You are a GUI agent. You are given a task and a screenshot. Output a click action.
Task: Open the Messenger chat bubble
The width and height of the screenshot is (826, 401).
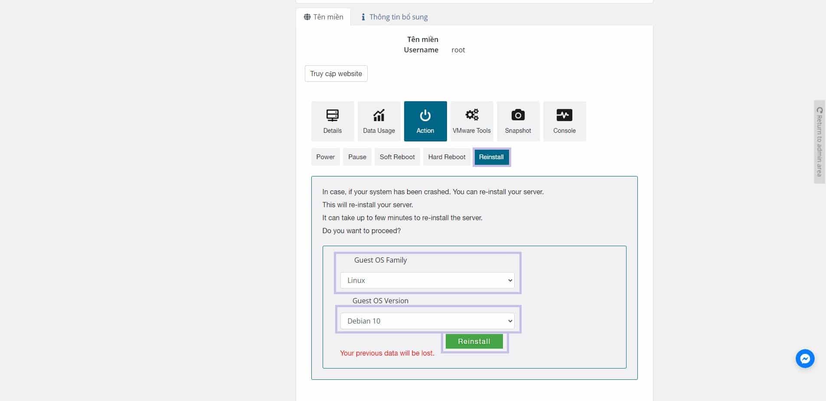click(x=805, y=359)
